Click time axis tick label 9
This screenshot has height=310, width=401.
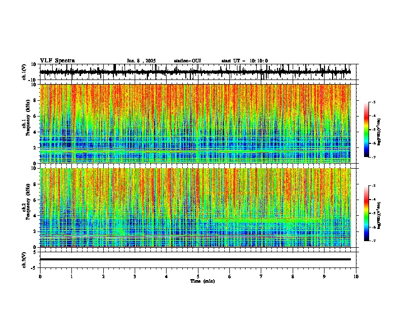click(x=324, y=277)
